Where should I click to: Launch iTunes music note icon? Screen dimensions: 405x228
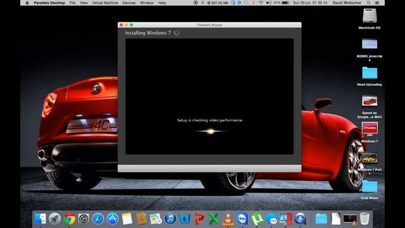coord(170,219)
